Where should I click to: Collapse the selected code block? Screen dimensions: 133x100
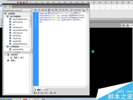(63, 10)
